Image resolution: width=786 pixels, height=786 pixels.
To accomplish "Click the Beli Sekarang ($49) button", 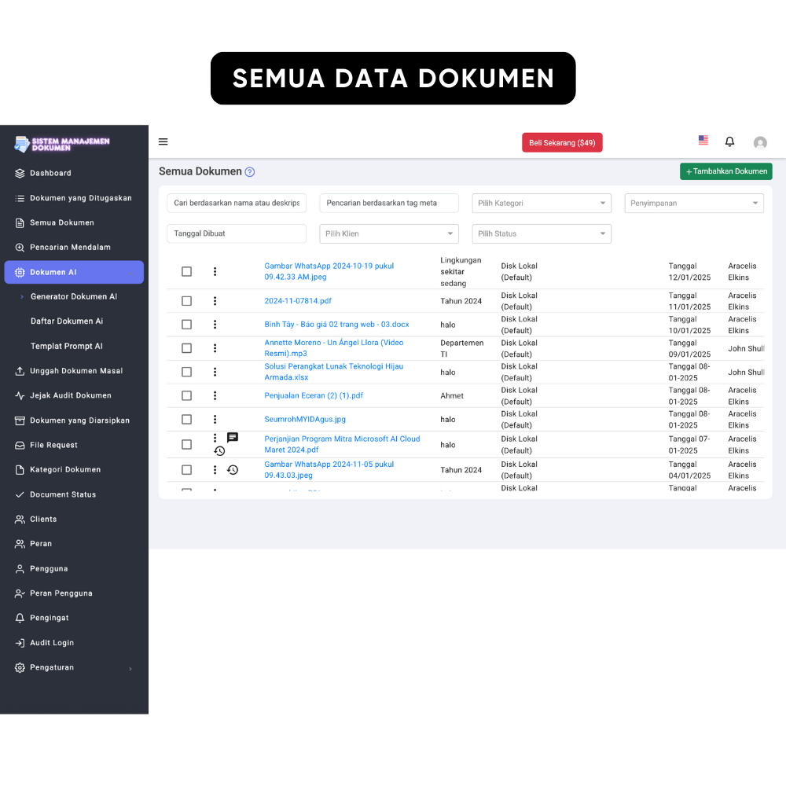I will (x=562, y=143).
